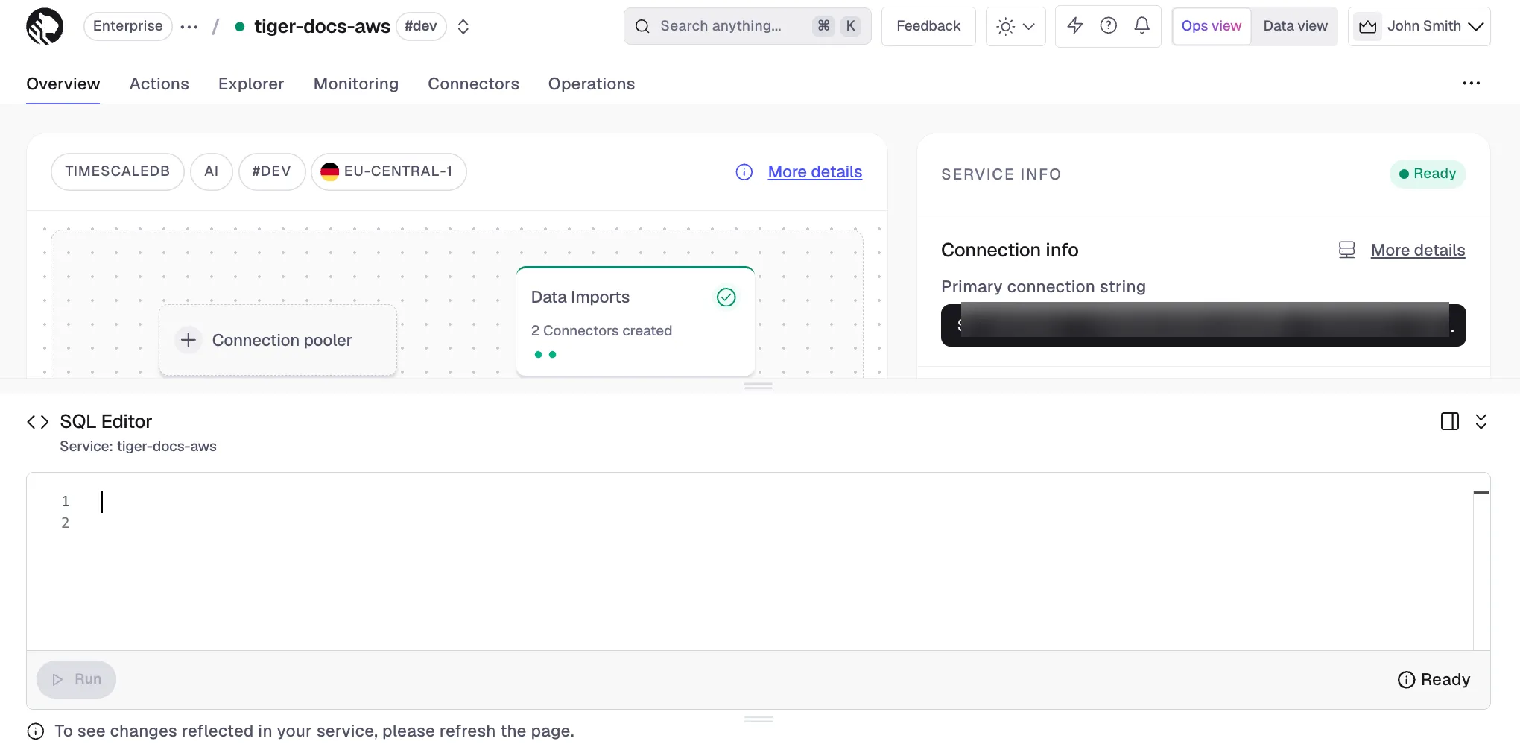Open the help question mark icon
This screenshot has width=1520, height=753.
point(1108,25)
